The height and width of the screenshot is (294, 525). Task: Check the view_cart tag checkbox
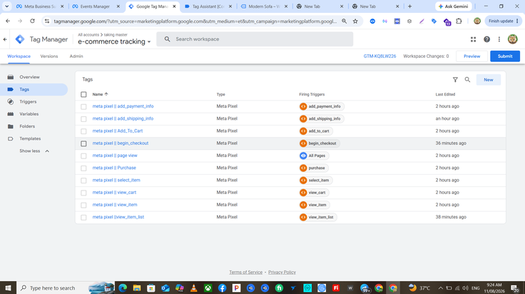coord(83,193)
